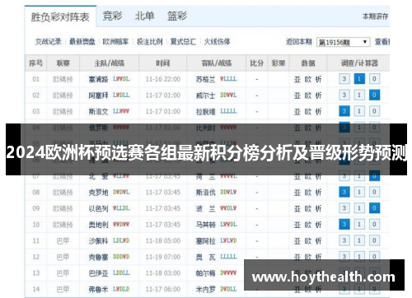The height and width of the screenshot is (298, 412).
Task: Open 亚 data for row 01 塞浦路
Action: [297, 79]
